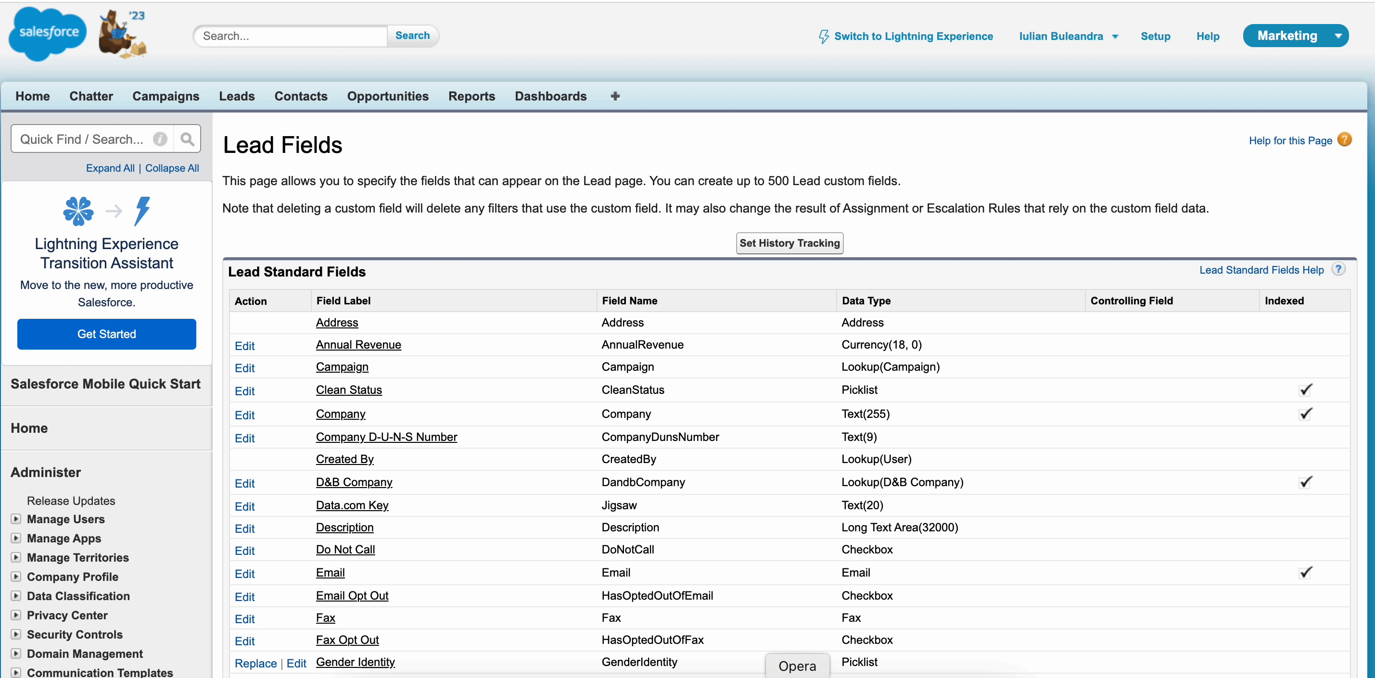Viewport: 1375px width, 678px height.
Task: Expand the Privacy Center section
Action: coord(16,615)
